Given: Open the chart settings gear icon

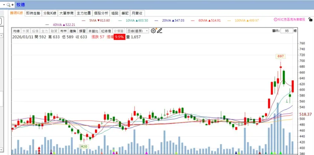Looking at the screenshot, I should click(x=153, y=31).
